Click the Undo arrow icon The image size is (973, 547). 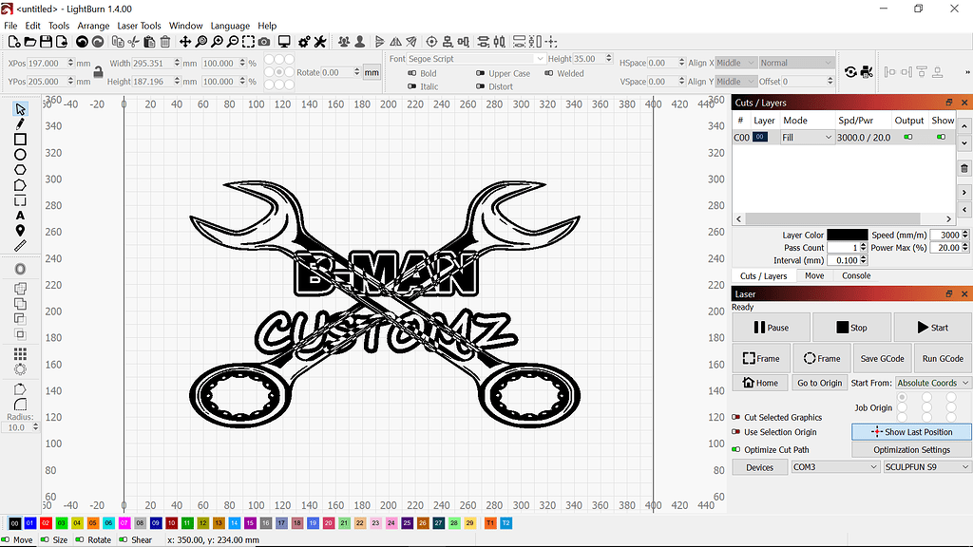tap(82, 42)
